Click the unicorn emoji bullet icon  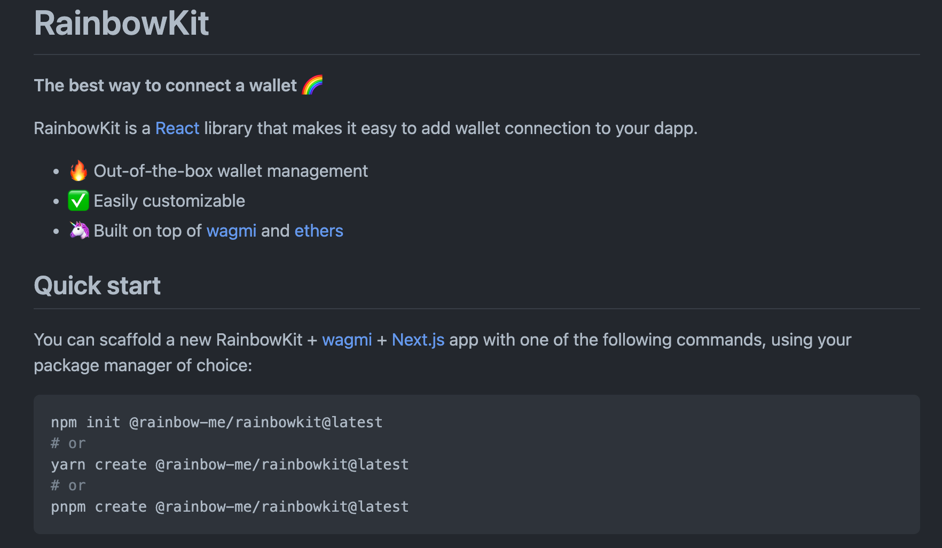tap(79, 230)
